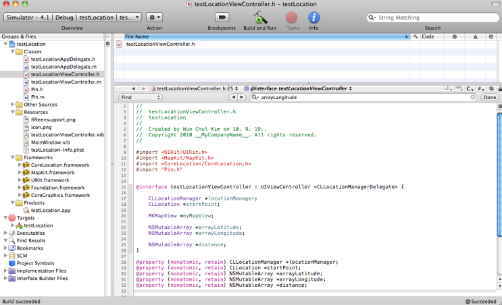
Task: Clear the find field with the x icon
Action: [472, 97]
